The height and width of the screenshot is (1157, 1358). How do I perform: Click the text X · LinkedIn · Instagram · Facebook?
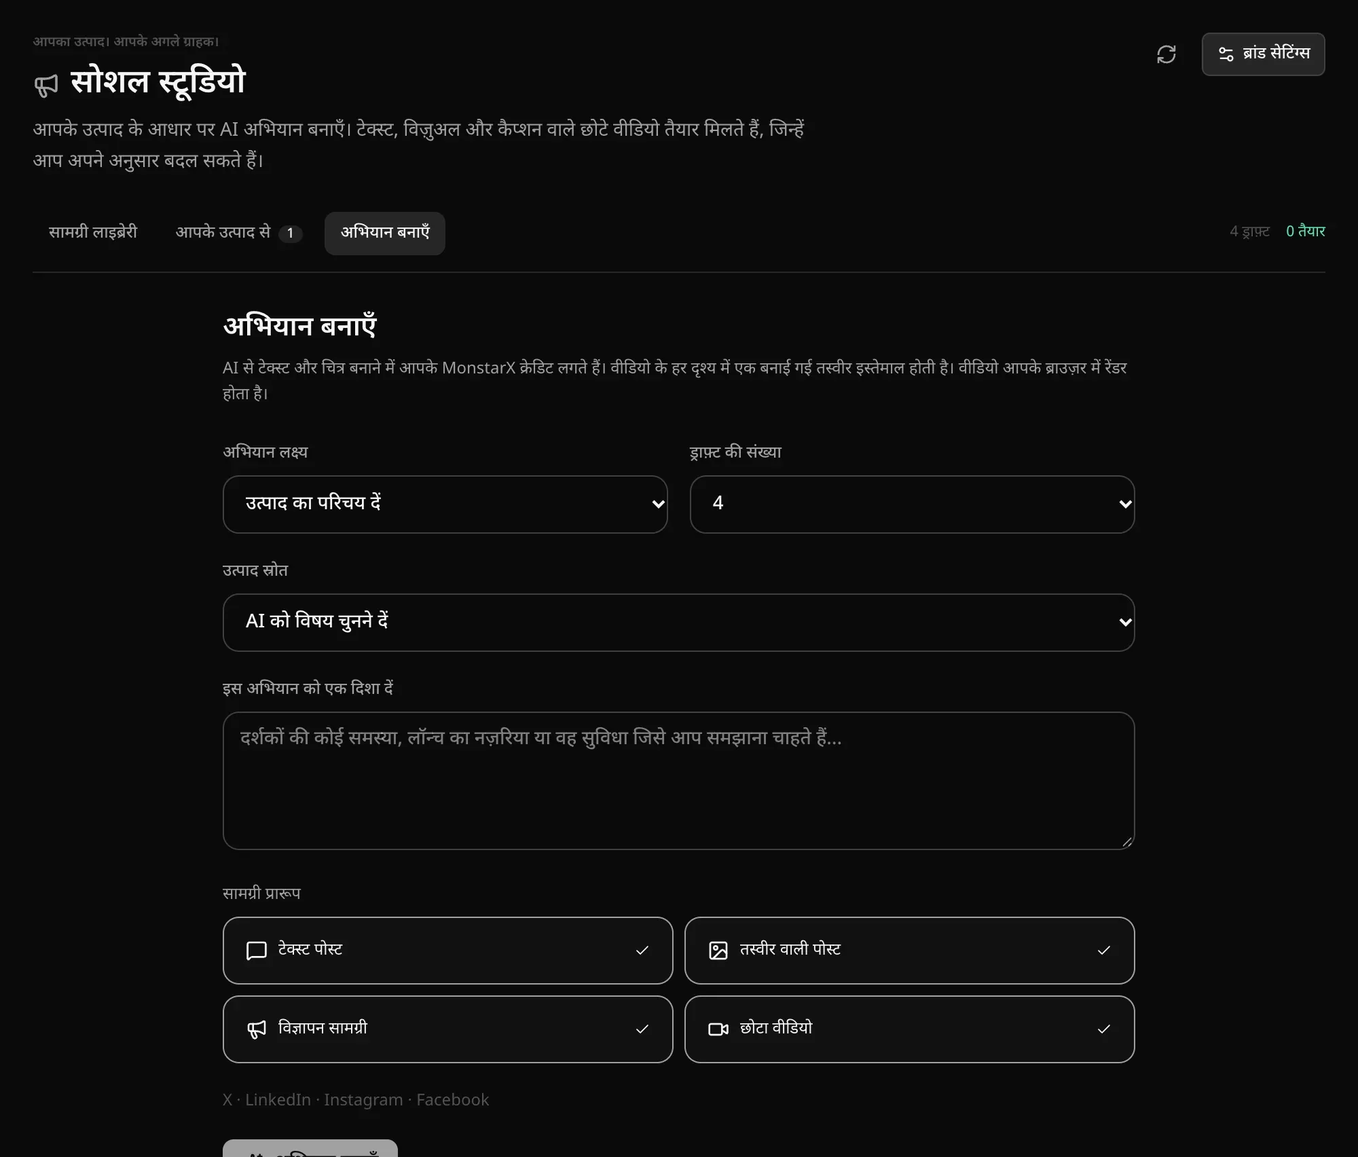pos(356,1099)
